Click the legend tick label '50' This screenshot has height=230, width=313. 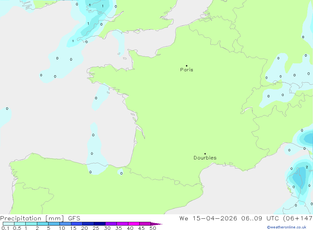click(153, 228)
